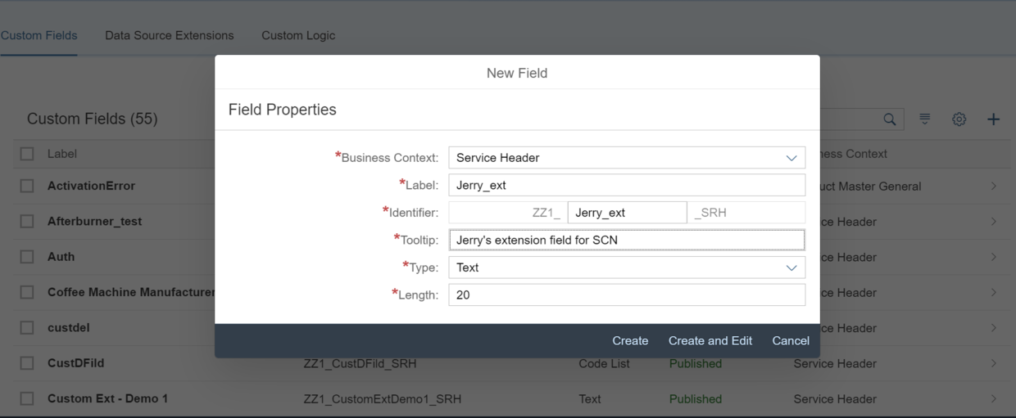
Task: Open the sort list icon
Action: (x=924, y=119)
